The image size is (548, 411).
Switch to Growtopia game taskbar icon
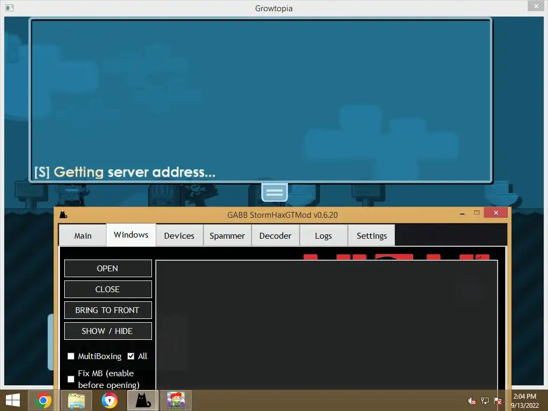[176, 400]
